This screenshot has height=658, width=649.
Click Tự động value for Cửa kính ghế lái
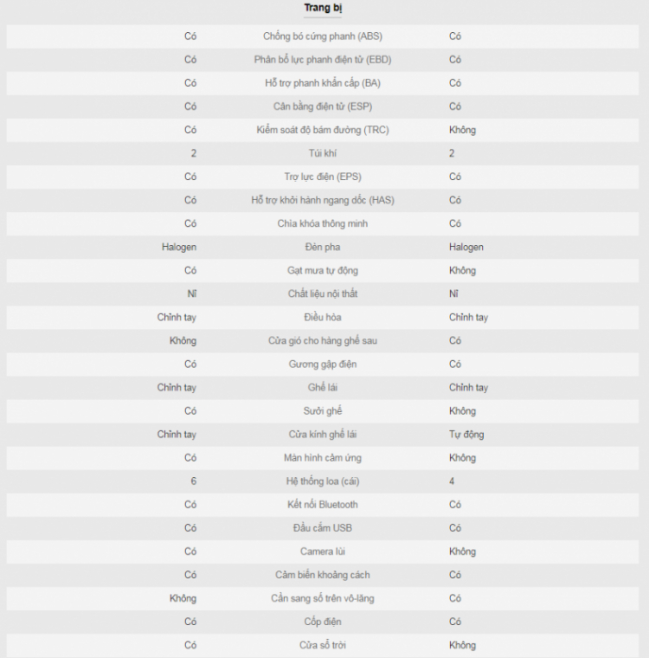[466, 435]
